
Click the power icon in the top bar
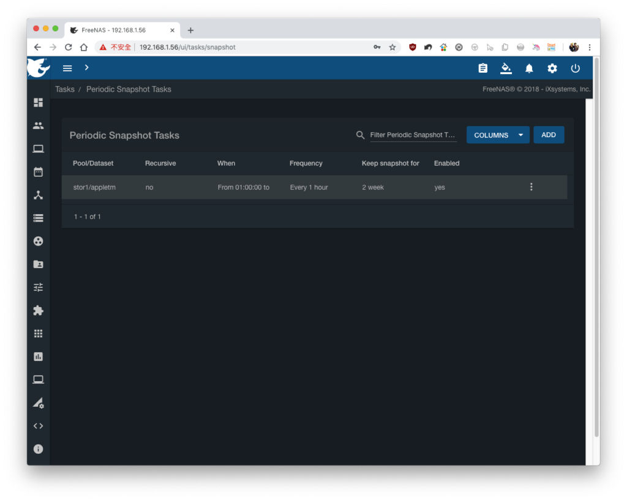click(576, 69)
